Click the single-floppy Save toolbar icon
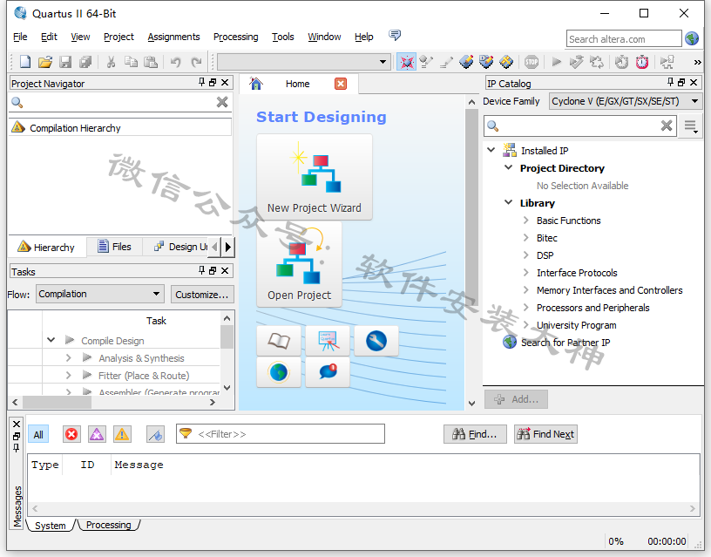This screenshot has width=711, height=557. [x=65, y=62]
